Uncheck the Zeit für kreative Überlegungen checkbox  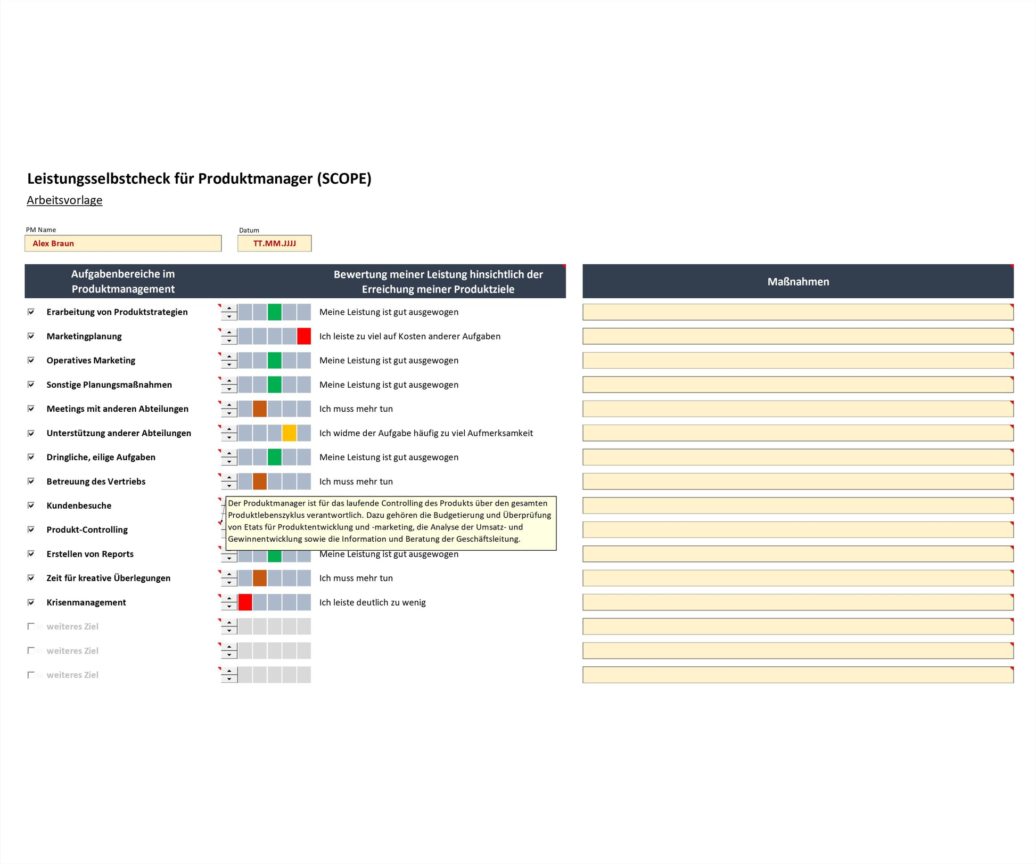[x=31, y=578]
